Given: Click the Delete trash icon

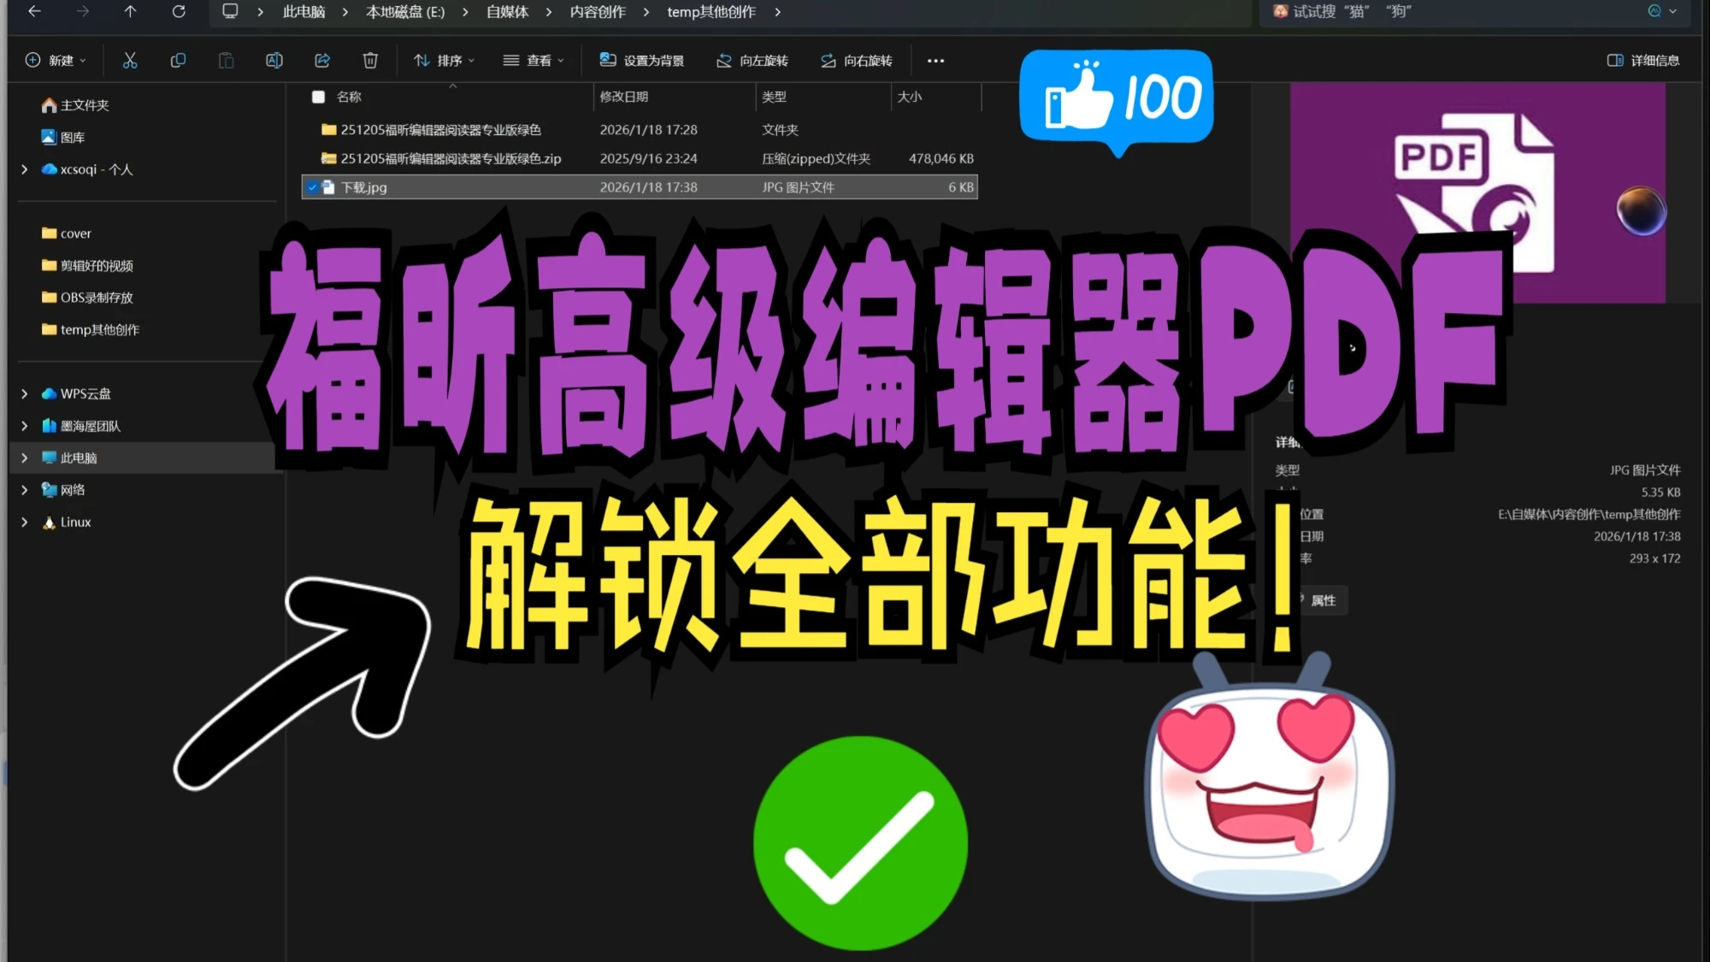Looking at the screenshot, I should click(370, 61).
